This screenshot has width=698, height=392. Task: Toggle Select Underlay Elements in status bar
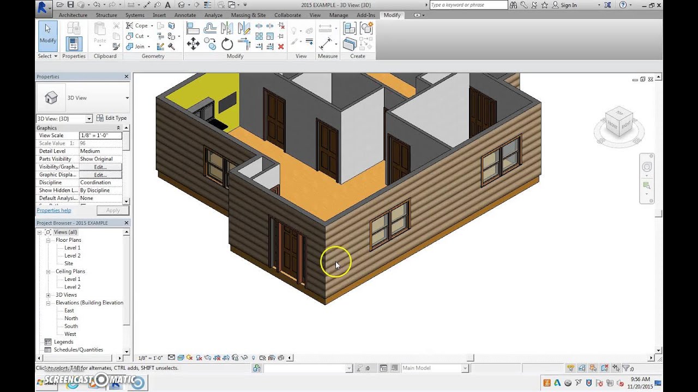[x=582, y=369]
